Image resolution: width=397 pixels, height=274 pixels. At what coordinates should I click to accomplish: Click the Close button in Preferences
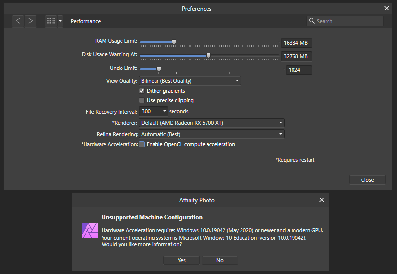click(367, 180)
